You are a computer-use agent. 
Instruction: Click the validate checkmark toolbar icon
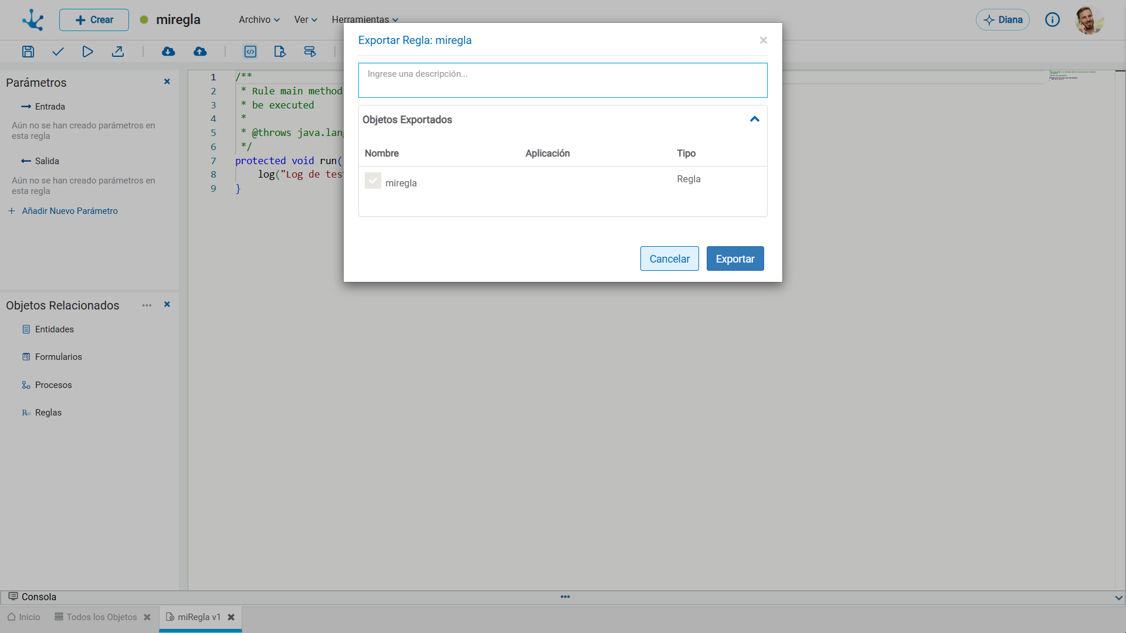click(57, 52)
